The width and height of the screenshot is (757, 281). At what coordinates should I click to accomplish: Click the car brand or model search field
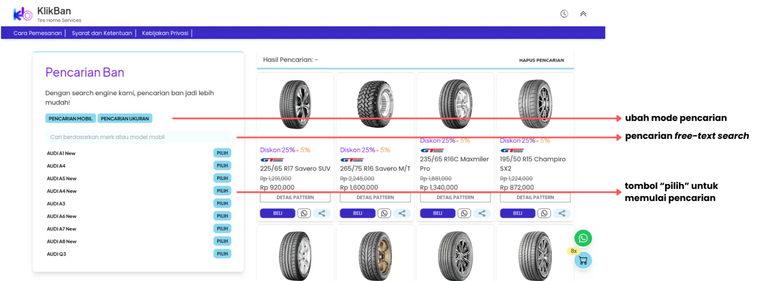point(138,137)
